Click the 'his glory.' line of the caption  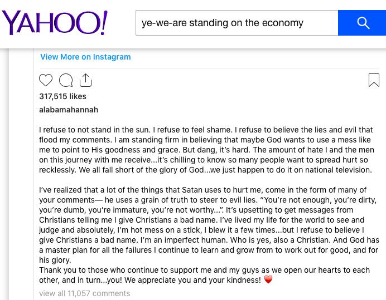click(x=55, y=260)
